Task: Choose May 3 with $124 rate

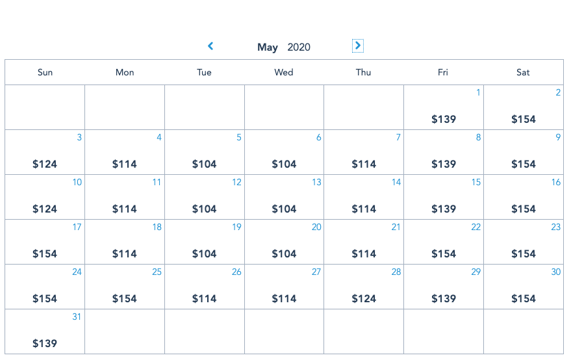Action: pos(45,153)
